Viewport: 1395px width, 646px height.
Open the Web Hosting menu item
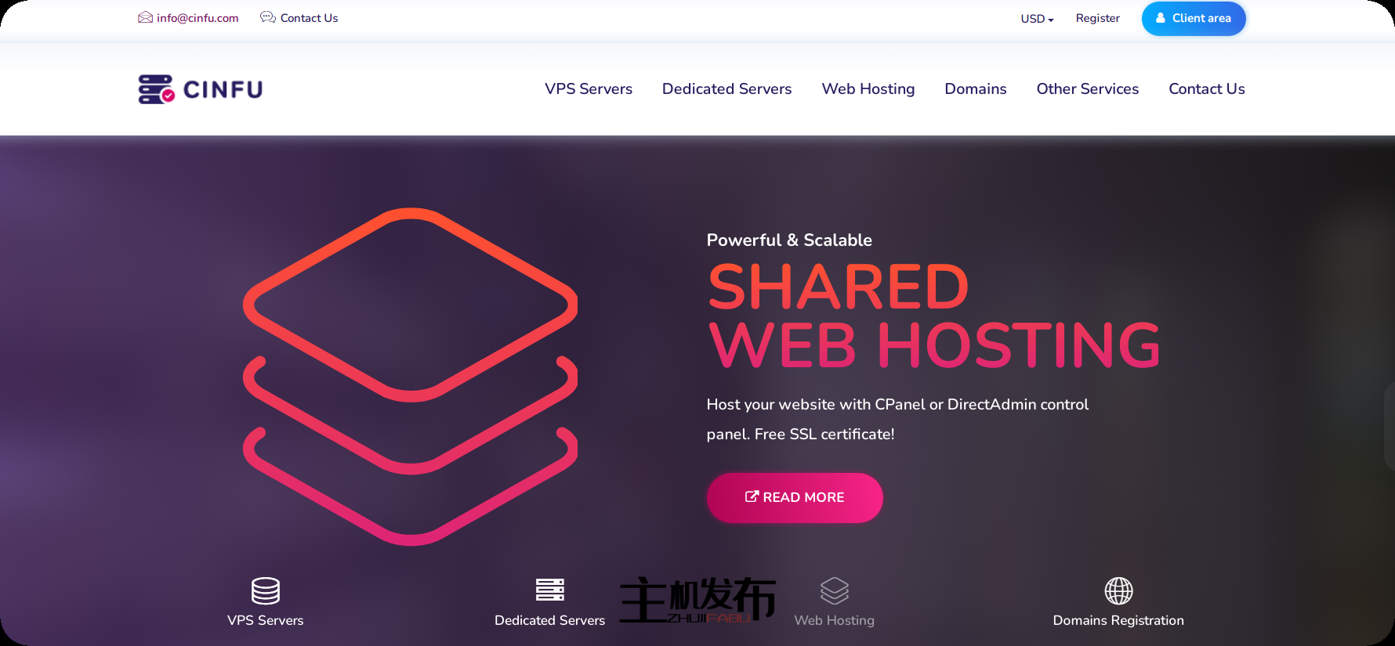[x=868, y=88]
